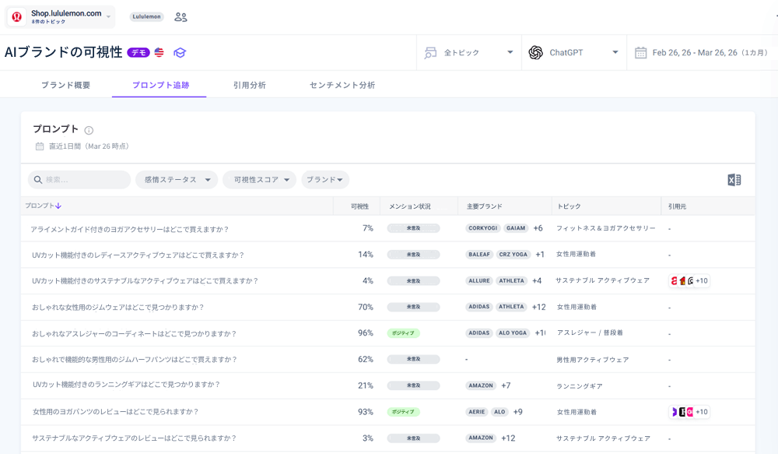Image resolution: width=778 pixels, height=454 pixels.
Task: Click the 主要ブランド column header
Action: [x=484, y=206]
